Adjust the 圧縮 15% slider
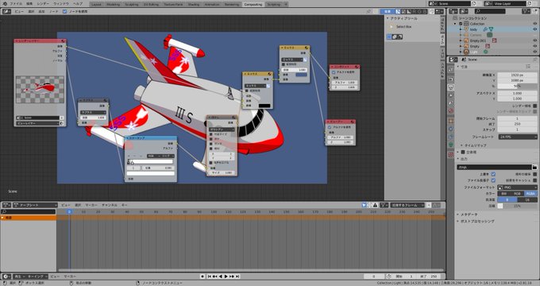This screenshot has width=540, height=286. (x=517, y=206)
